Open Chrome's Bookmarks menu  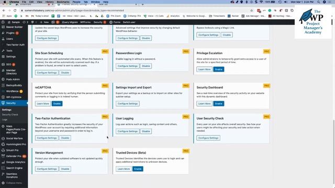point(63,2)
